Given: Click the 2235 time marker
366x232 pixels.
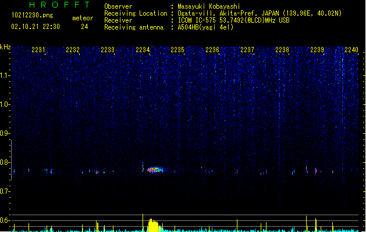Looking at the screenshot, I should pos(177,50).
